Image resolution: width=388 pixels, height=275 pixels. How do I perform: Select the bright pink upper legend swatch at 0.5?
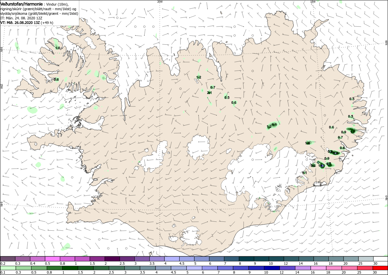click(x=53, y=259)
